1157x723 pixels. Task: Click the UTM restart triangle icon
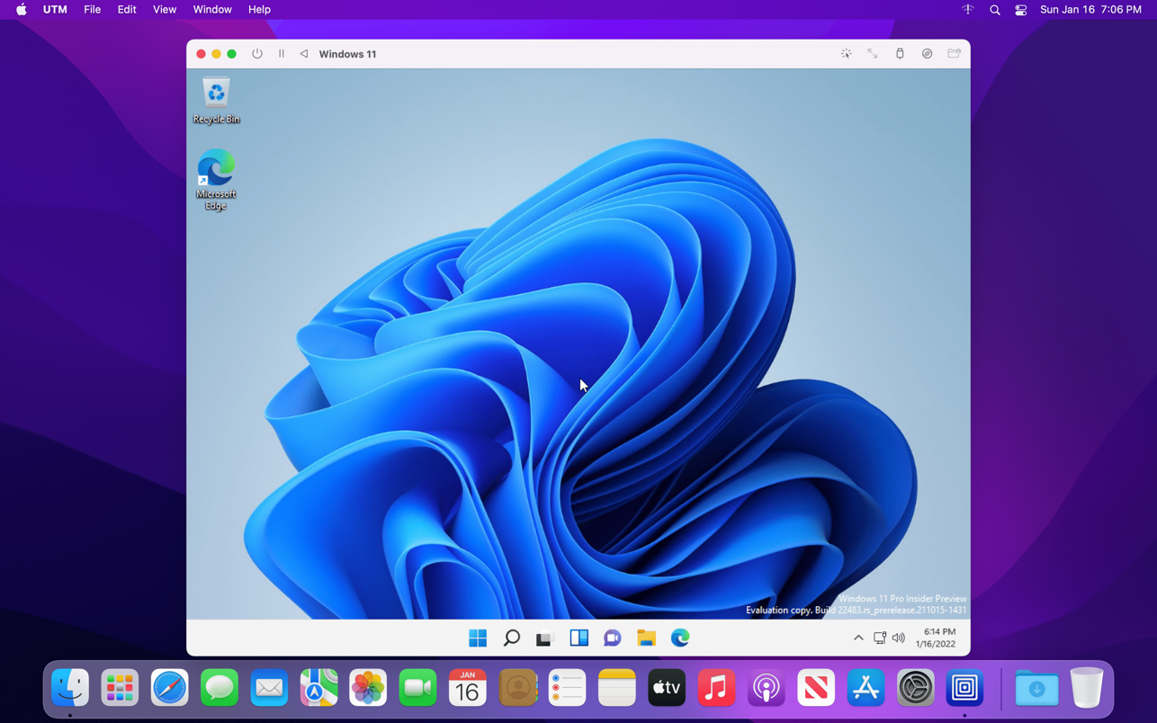304,54
